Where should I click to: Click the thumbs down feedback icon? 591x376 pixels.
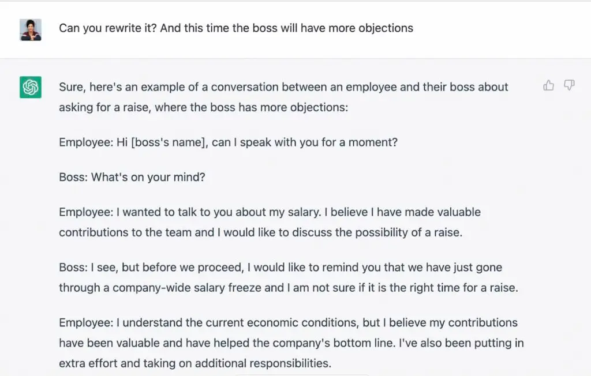[x=569, y=86]
